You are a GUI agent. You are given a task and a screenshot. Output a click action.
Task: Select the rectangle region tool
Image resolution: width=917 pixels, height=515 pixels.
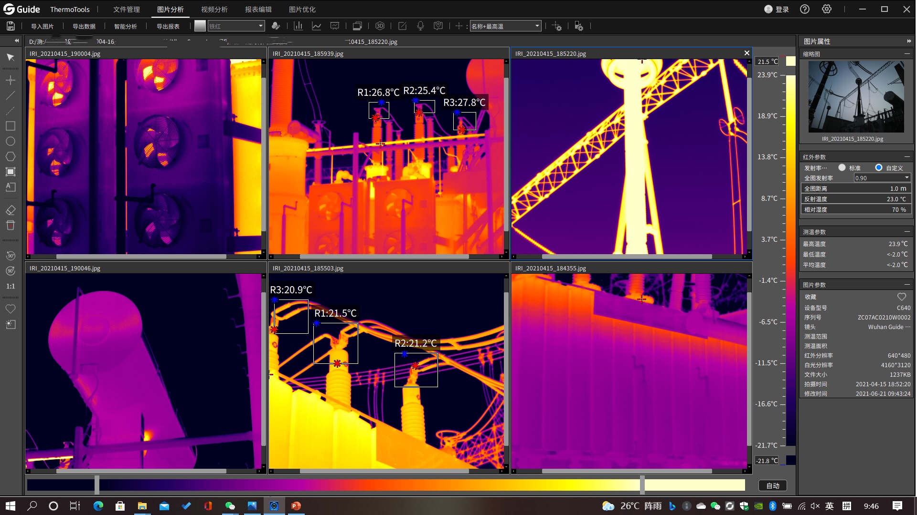pos(11,126)
